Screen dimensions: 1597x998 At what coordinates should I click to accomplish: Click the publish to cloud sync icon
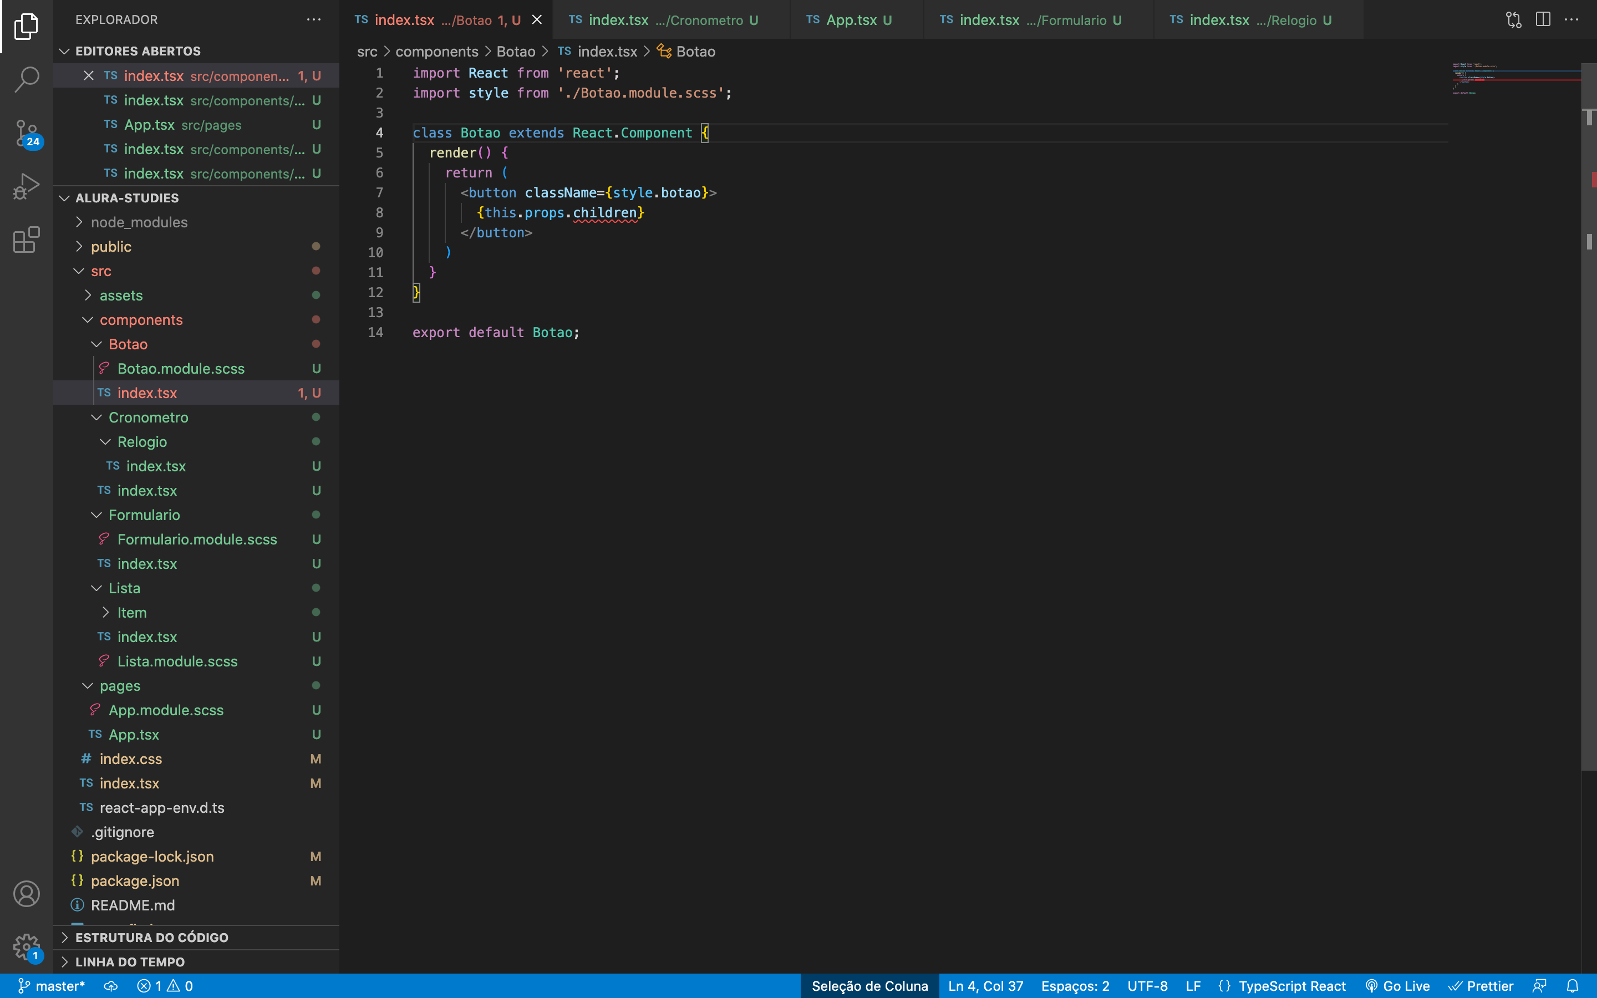pyautogui.click(x=111, y=986)
